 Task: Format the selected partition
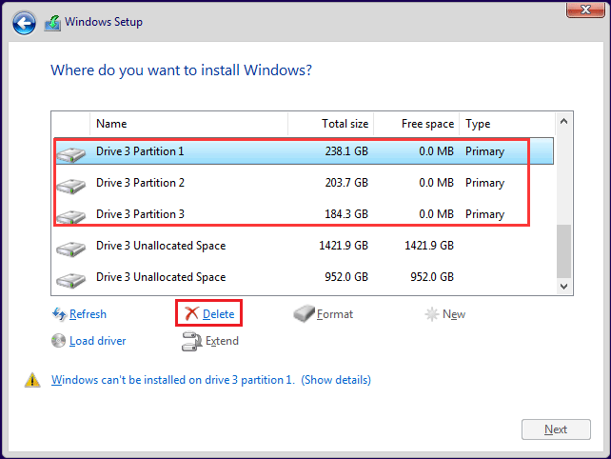335,314
